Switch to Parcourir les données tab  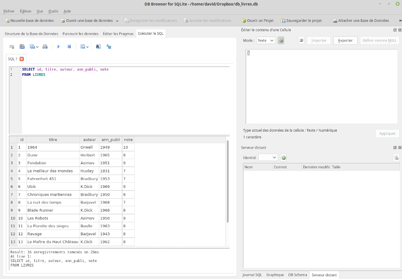80,33
